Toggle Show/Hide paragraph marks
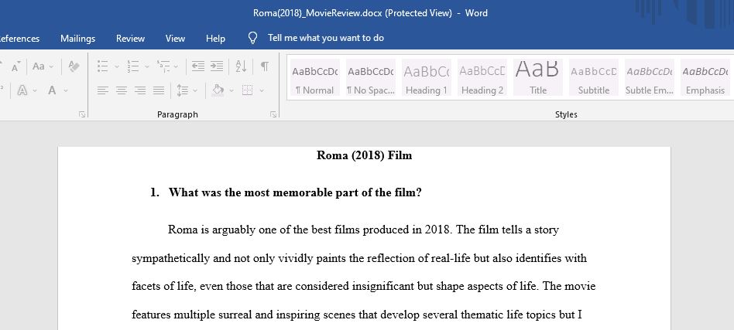 pos(265,66)
